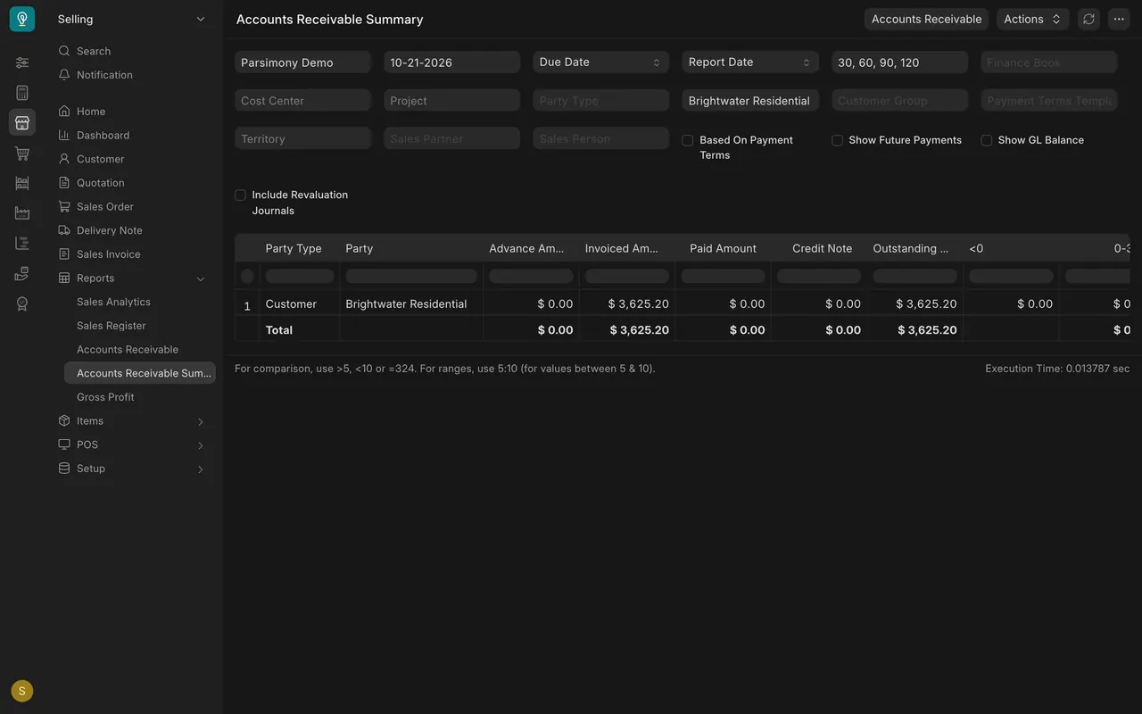Tick the Show GL Balance checkbox
The image size is (1142, 714).
[986, 140]
